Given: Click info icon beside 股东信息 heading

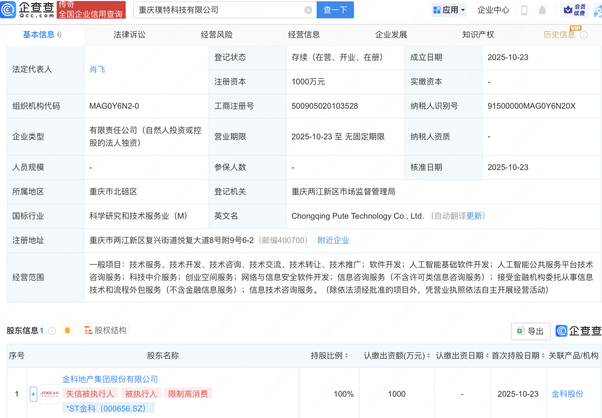Looking at the screenshot, I should pyautogui.click(x=52, y=331).
